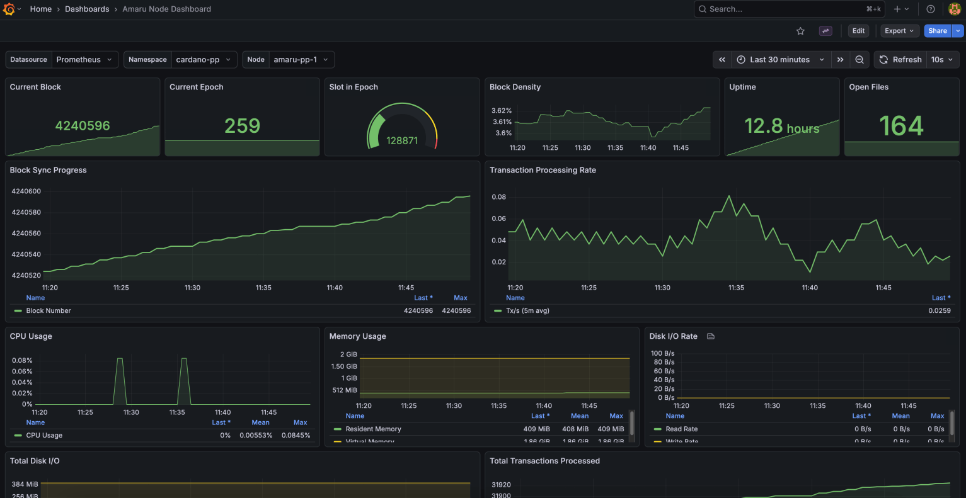Go to Dashboards breadcrumb
Screen dimensions: 966x498
pos(87,9)
